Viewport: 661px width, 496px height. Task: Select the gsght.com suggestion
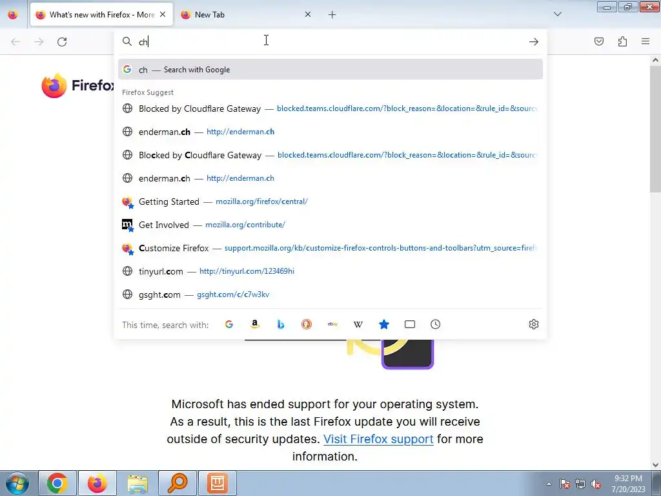coord(330,294)
